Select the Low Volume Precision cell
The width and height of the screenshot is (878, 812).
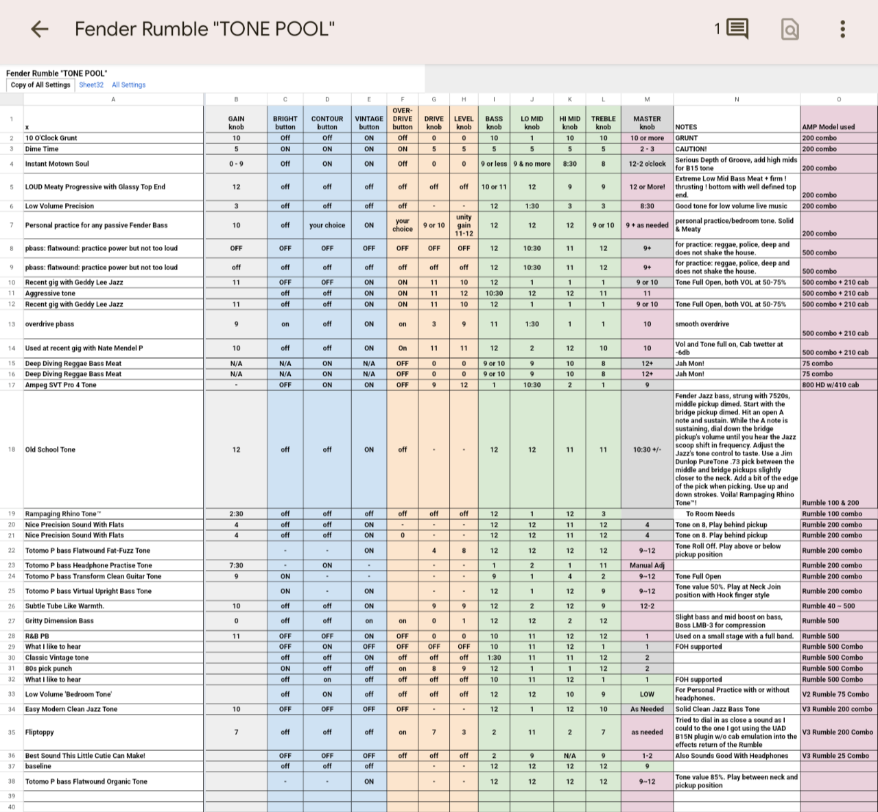click(x=113, y=206)
